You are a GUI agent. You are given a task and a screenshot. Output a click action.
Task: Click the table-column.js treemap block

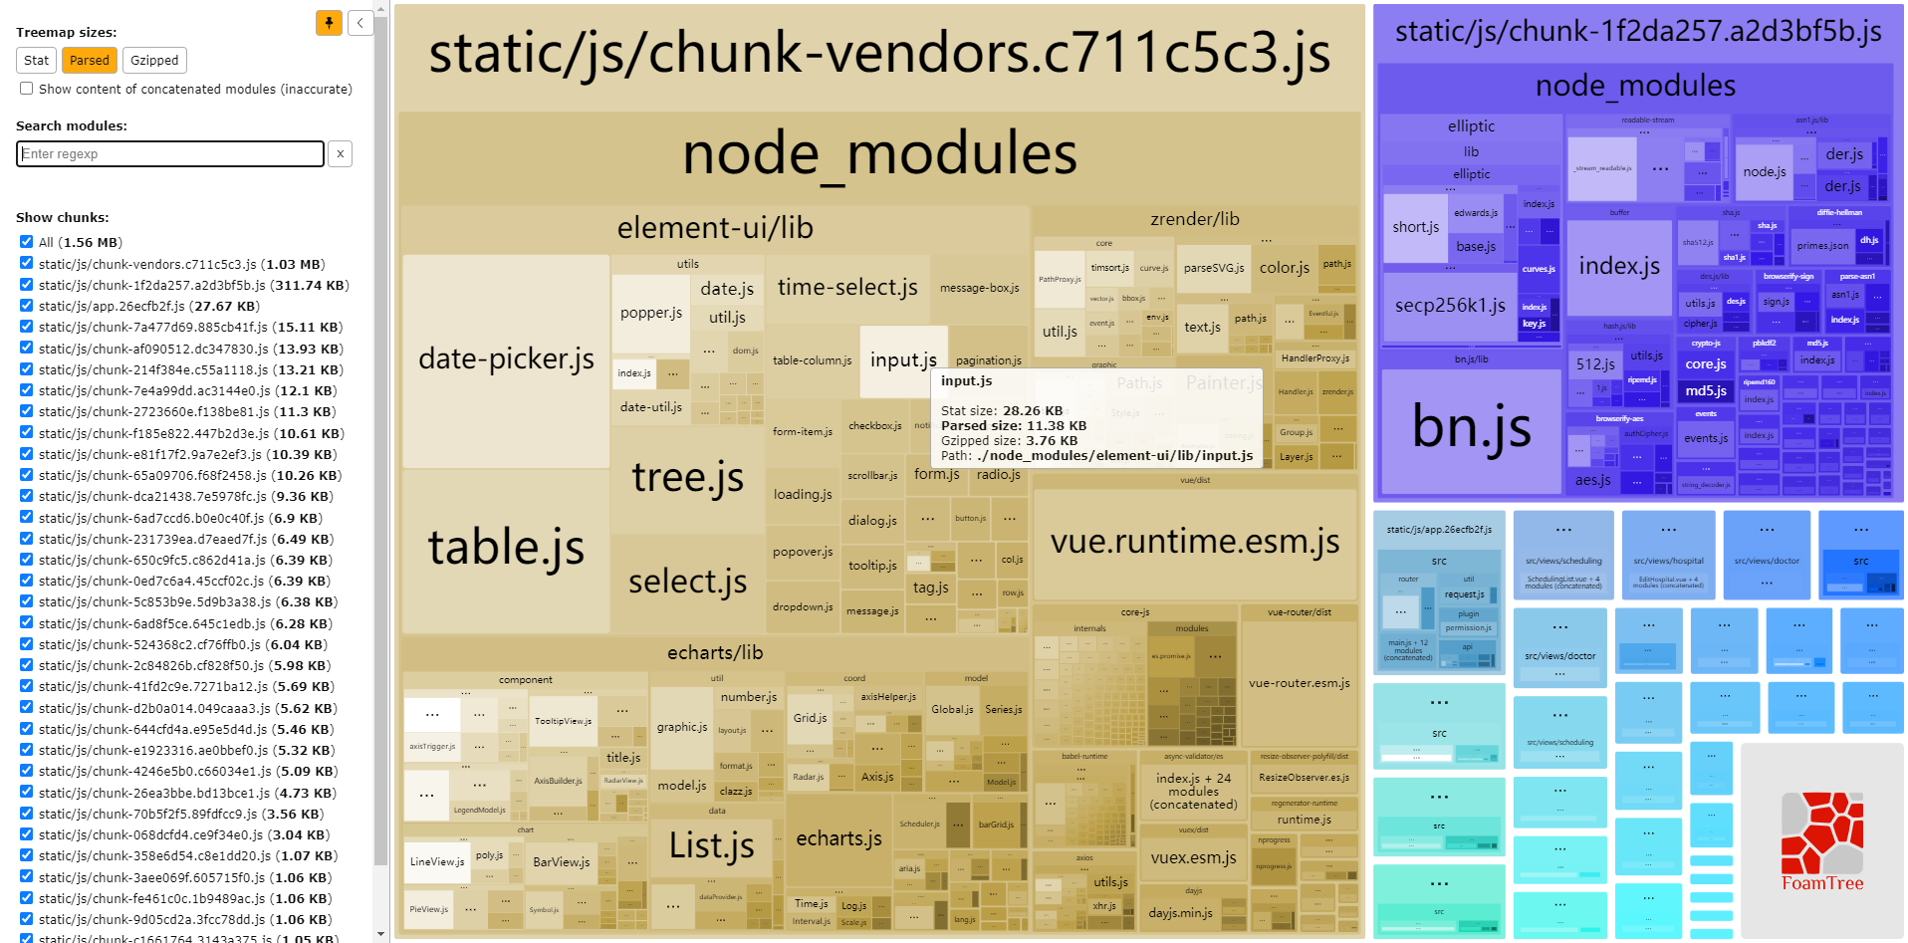[813, 360]
